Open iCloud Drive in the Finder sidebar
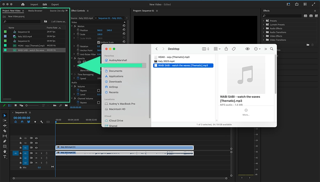Viewport: 320px width, 182px height. click(x=116, y=120)
